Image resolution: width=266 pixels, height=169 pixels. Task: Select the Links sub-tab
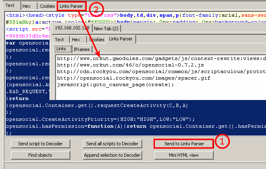61,49
